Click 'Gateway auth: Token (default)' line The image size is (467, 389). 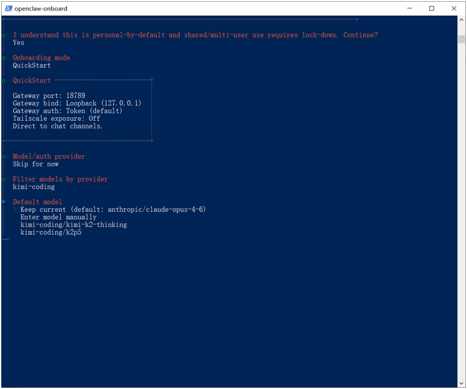pyautogui.click(x=67, y=111)
